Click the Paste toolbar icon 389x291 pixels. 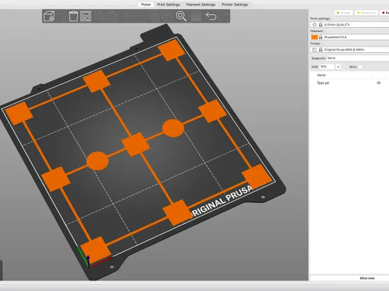(112, 16)
